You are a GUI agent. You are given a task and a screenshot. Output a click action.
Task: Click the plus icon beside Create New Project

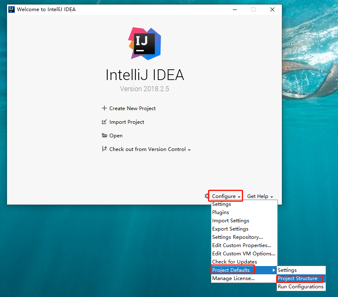[x=104, y=108]
